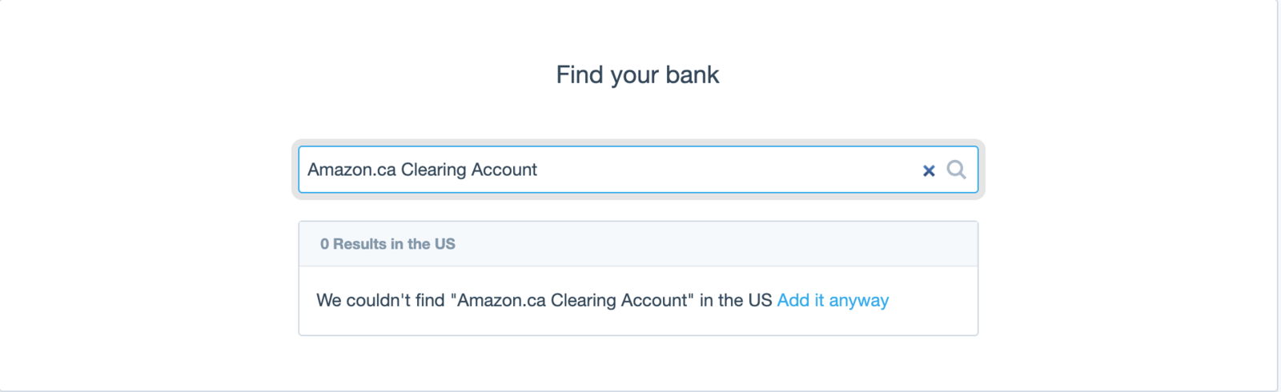Click the word Results in results header

(359, 244)
